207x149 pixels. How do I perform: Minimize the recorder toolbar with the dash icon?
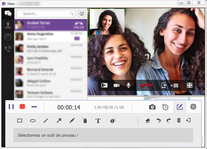[x=34, y=107]
